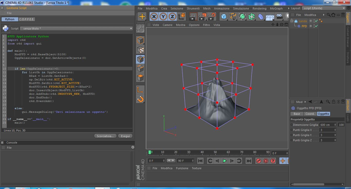The height and width of the screenshot is (189, 351).
Task: Add a cube primitive object
Action: 224,17
